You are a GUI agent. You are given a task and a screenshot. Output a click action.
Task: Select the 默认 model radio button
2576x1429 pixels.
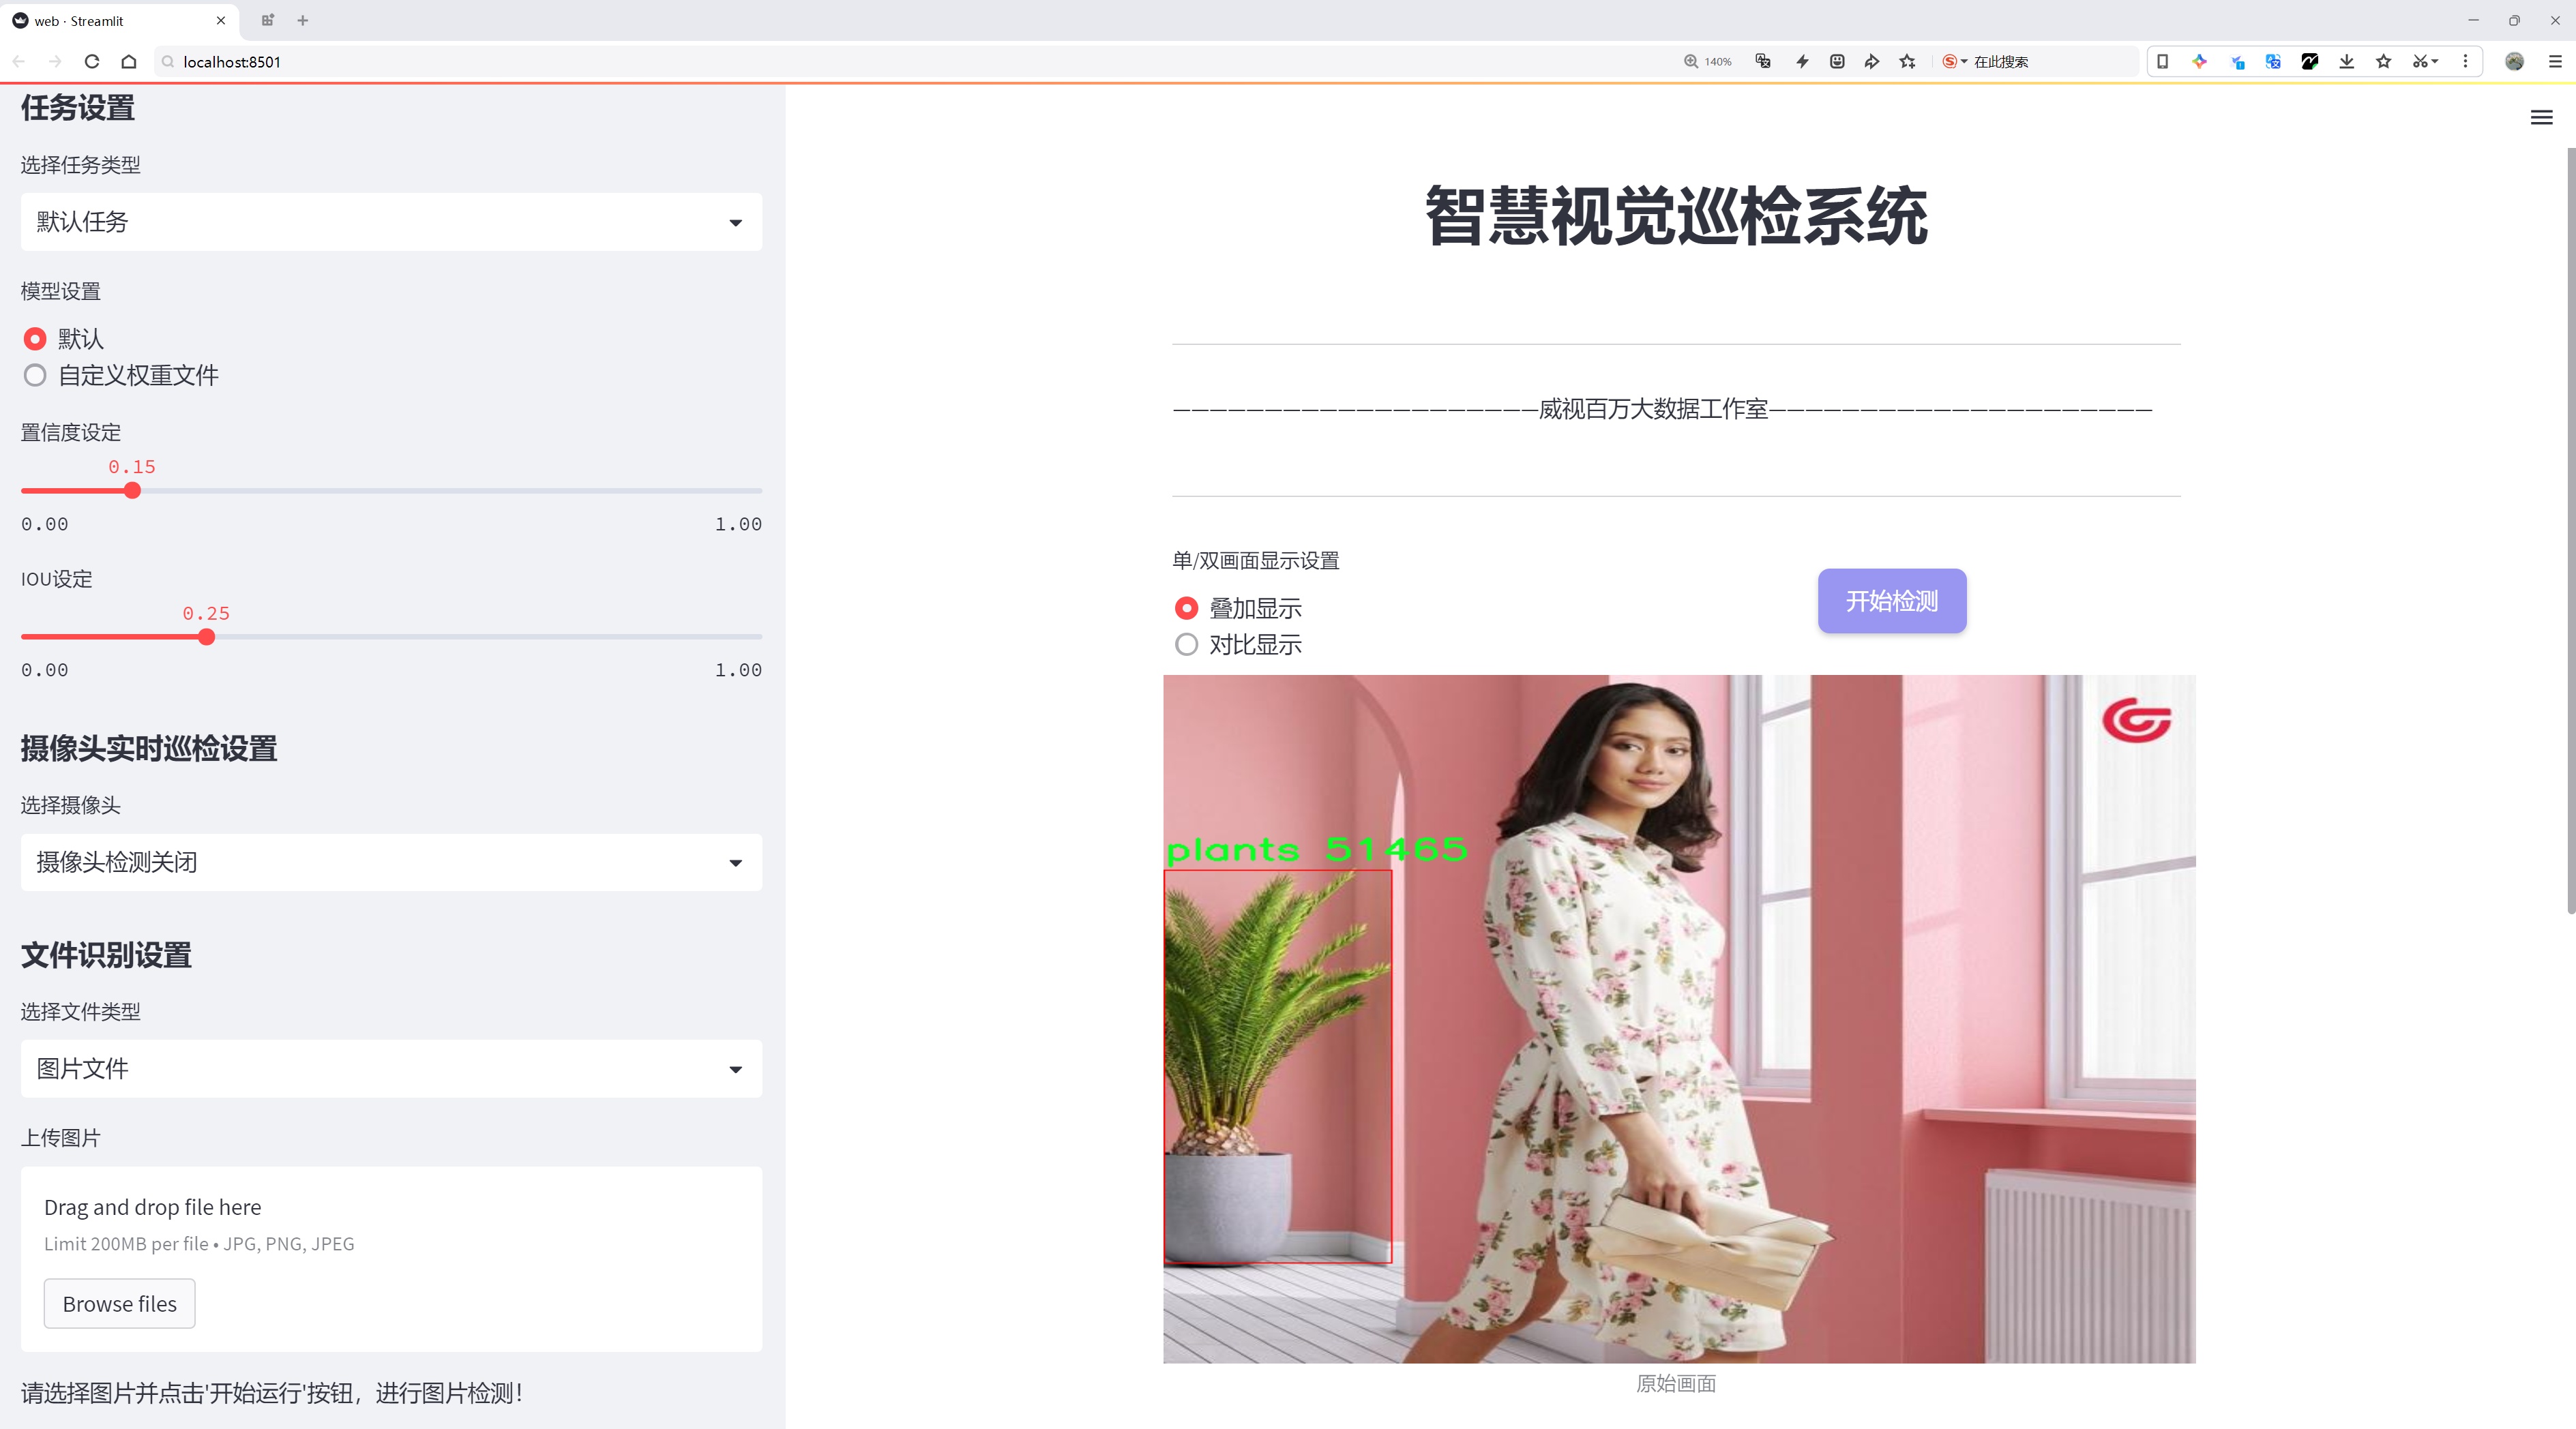point(35,340)
